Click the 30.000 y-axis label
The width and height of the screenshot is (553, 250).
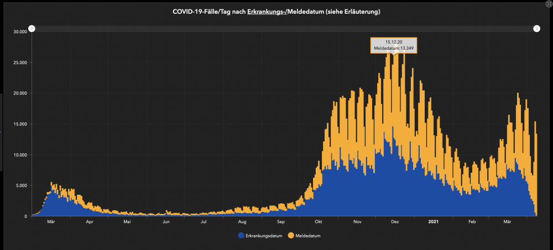click(x=20, y=31)
